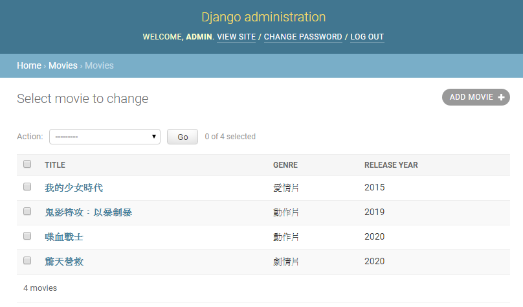Click genre cell 愛情片
Image resolution: width=523 pixels, height=307 pixels.
286,188
